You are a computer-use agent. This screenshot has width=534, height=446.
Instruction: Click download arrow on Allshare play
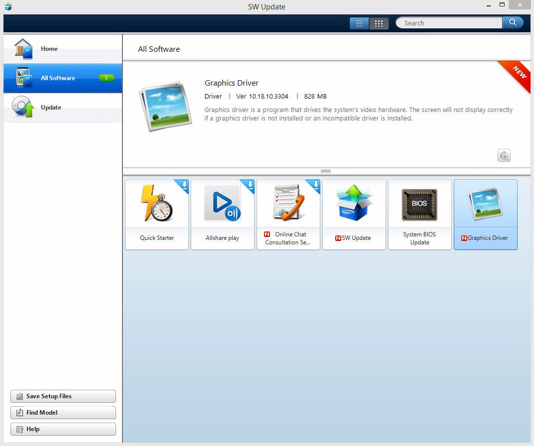click(x=250, y=184)
